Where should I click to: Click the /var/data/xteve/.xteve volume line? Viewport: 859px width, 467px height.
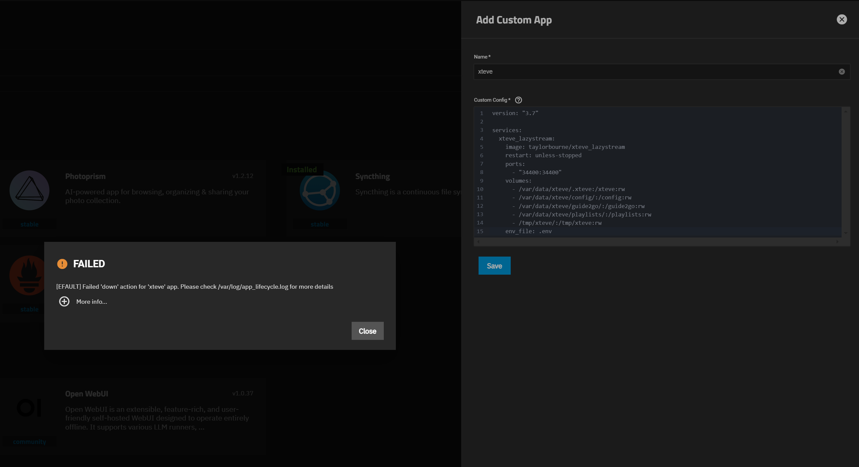click(x=568, y=189)
